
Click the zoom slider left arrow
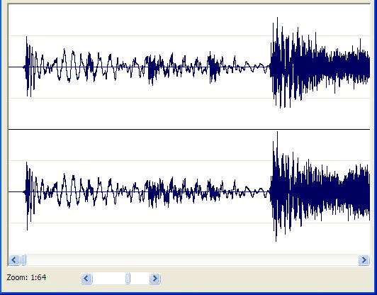(x=86, y=279)
